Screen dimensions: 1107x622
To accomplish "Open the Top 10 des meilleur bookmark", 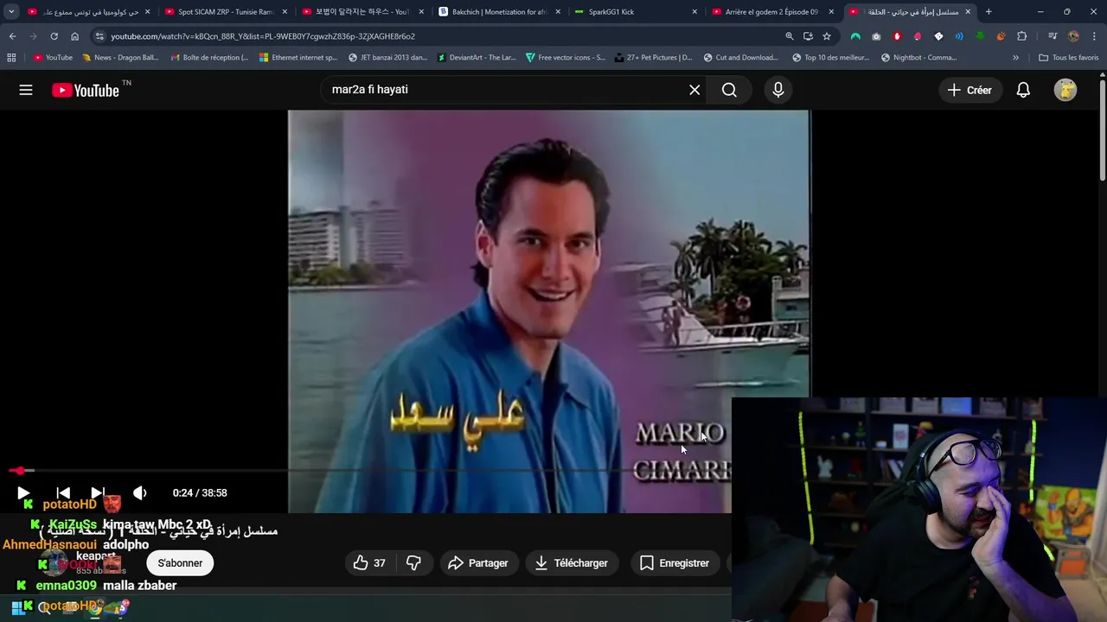I will click(x=832, y=58).
